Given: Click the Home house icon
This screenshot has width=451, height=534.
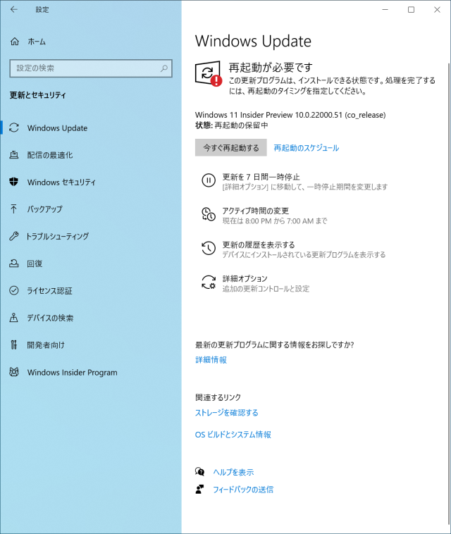Looking at the screenshot, I should pyautogui.click(x=14, y=42).
